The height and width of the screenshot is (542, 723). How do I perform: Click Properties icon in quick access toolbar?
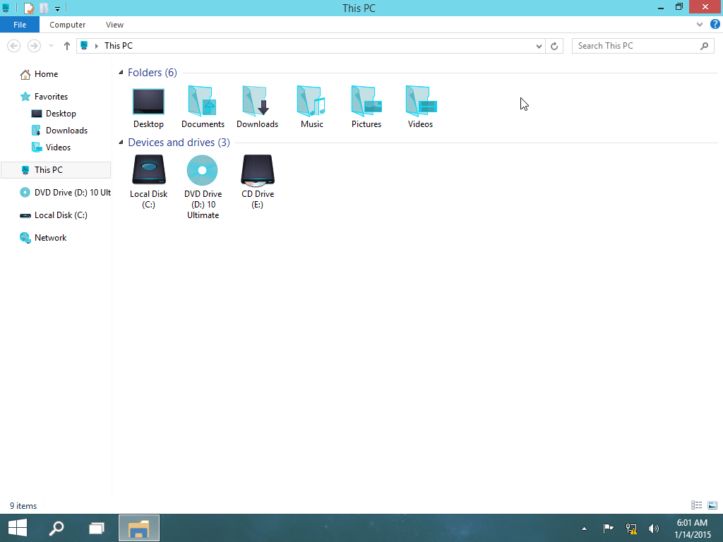pyautogui.click(x=28, y=8)
